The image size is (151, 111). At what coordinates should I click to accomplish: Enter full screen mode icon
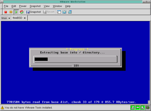click(x=64, y=12)
